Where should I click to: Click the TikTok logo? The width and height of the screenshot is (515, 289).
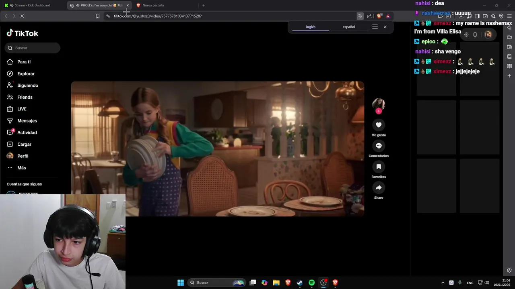[23, 33]
